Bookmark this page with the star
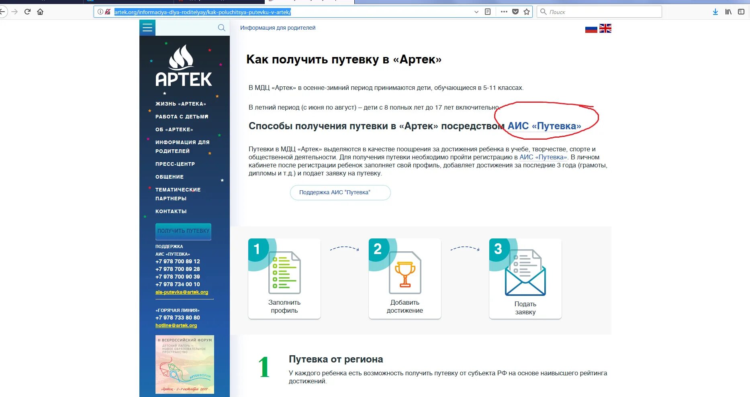 (x=527, y=12)
